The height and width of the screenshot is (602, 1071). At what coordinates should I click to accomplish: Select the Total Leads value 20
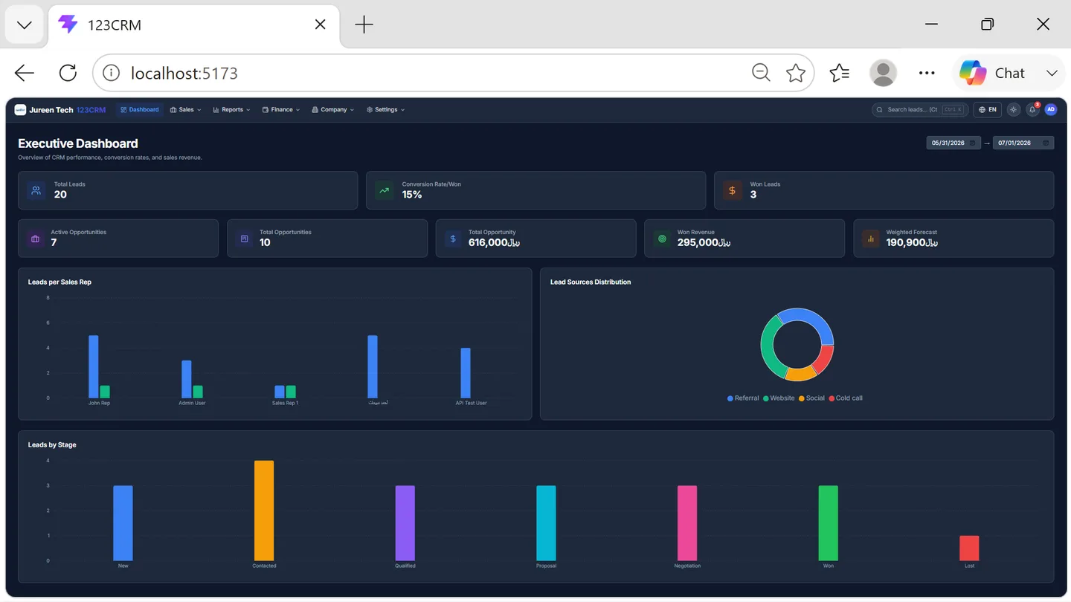pyautogui.click(x=60, y=195)
